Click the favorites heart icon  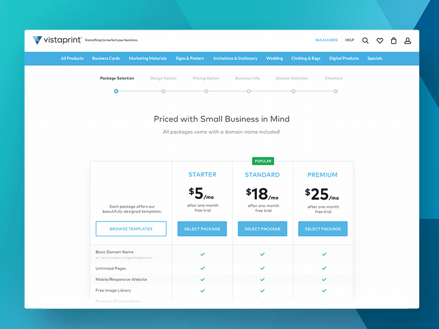(x=379, y=40)
